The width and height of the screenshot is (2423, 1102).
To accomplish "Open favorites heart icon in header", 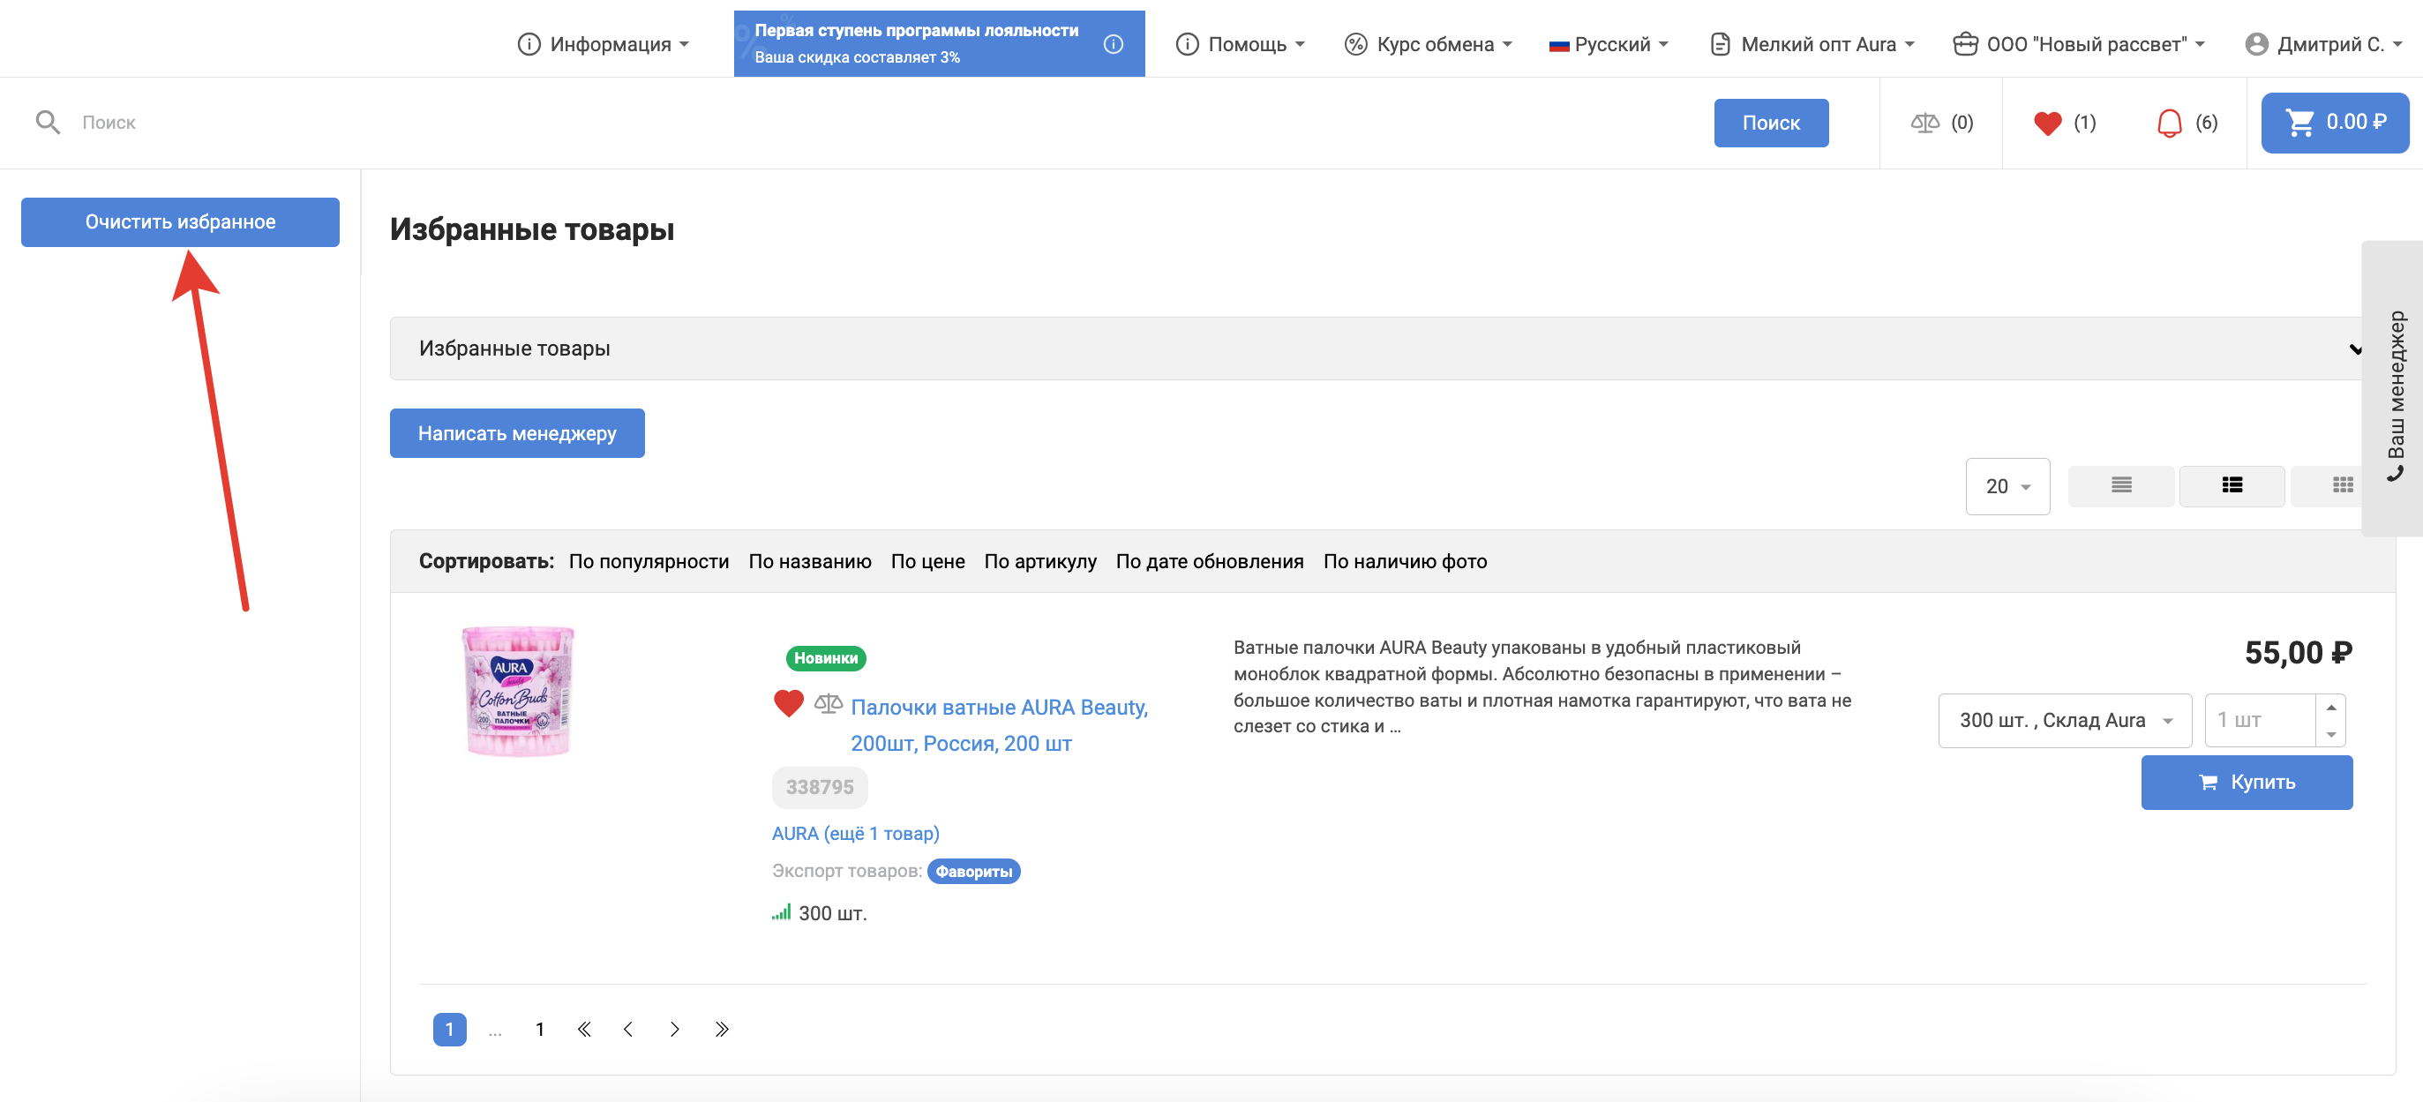I will point(2047,124).
